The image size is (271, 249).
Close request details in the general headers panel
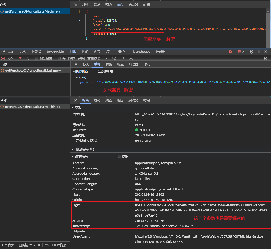tap(76, 100)
